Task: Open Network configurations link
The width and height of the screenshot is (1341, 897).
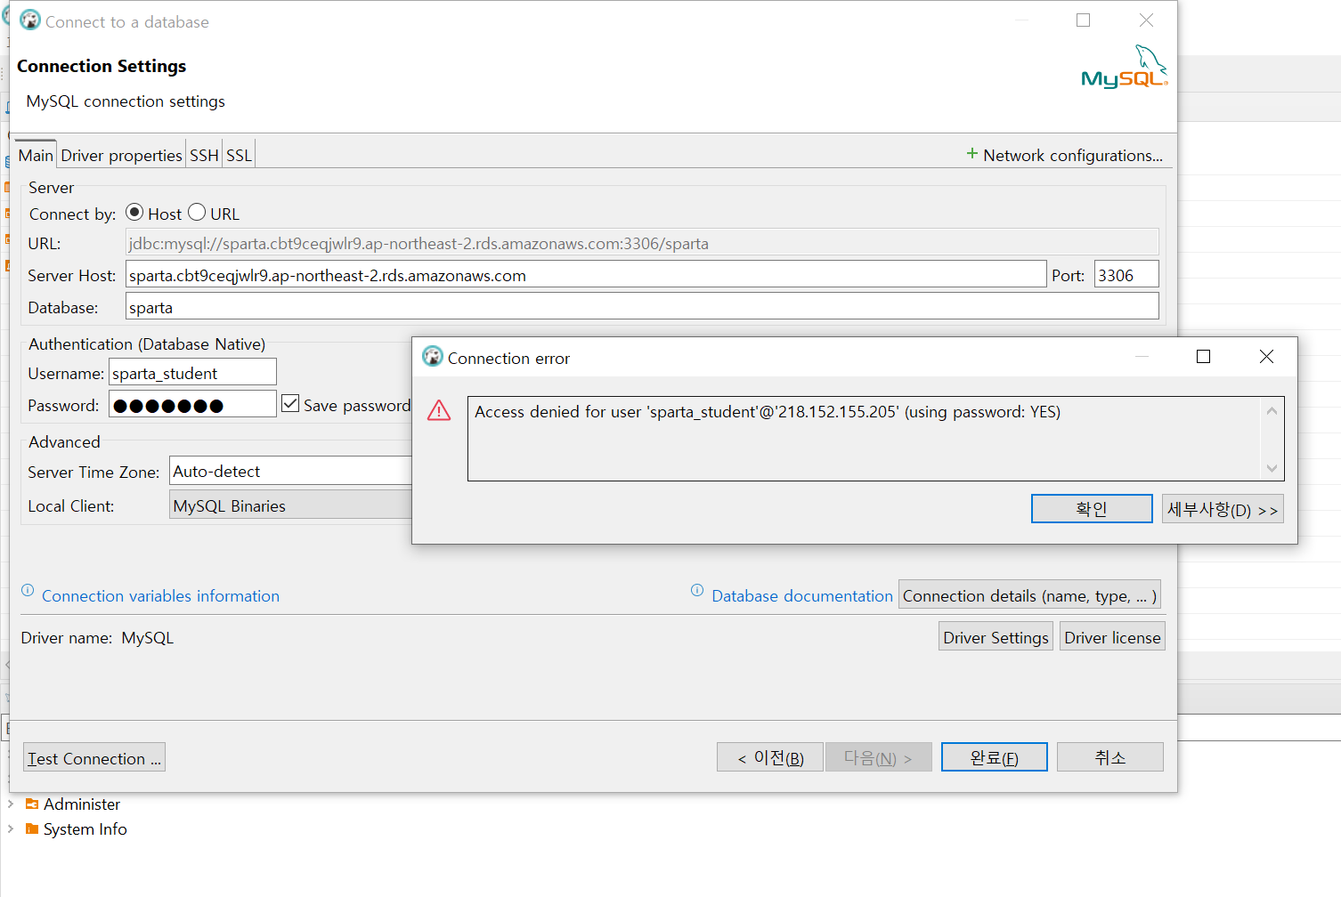Action: click(1073, 155)
